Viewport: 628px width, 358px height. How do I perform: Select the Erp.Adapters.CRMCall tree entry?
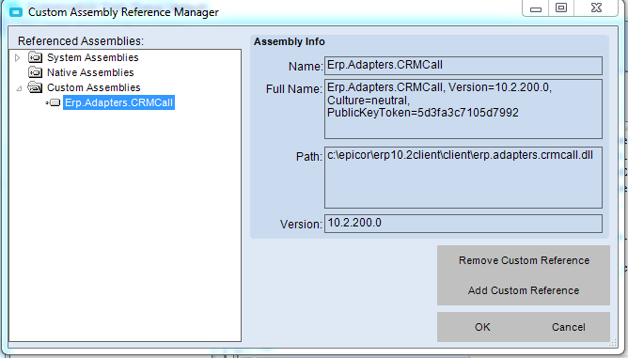(x=118, y=102)
